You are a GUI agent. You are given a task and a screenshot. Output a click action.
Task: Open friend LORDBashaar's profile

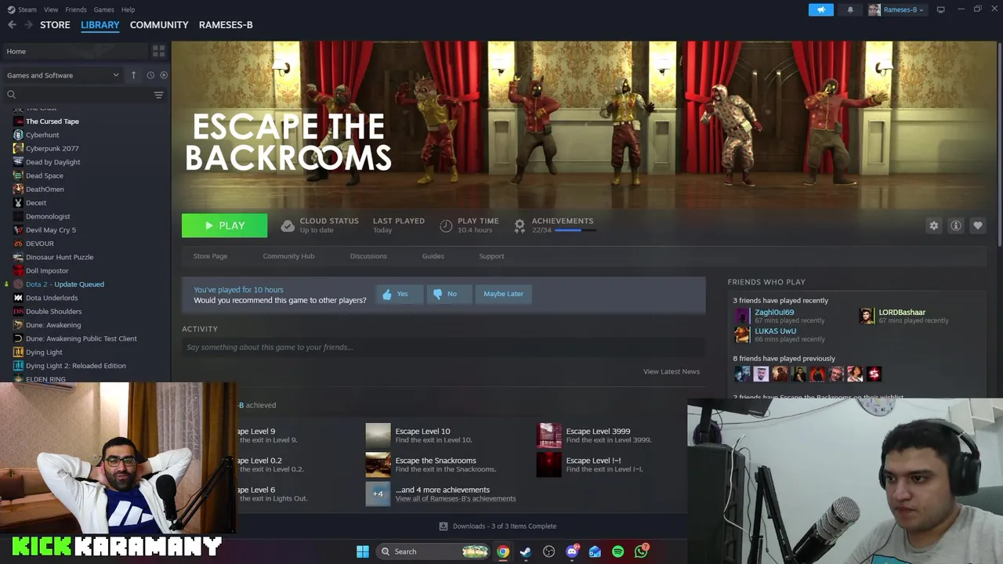pyautogui.click(x=902, y=313)
